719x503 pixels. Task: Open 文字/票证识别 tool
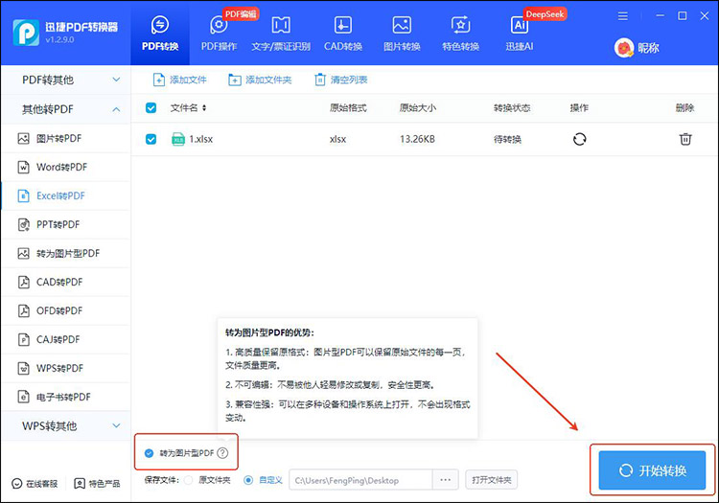(x=281, y=34)
